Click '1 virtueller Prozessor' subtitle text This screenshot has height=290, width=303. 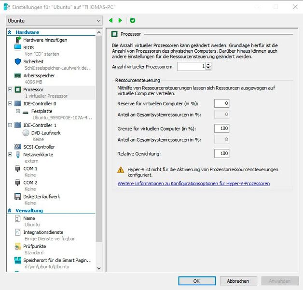tap(46, 96)
